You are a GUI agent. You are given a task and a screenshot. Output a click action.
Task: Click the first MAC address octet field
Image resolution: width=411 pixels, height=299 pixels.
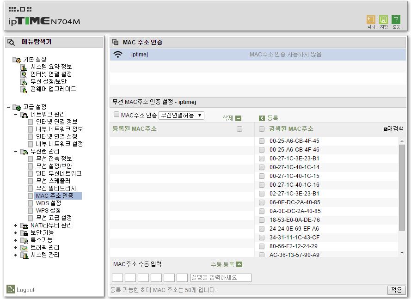click(117, 278)
